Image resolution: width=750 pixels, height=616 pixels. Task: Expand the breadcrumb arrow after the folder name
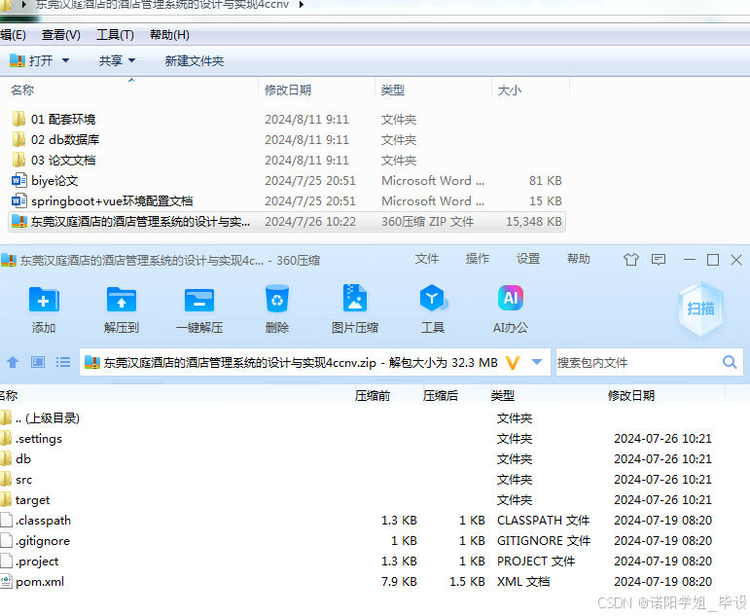coord(301,4)
